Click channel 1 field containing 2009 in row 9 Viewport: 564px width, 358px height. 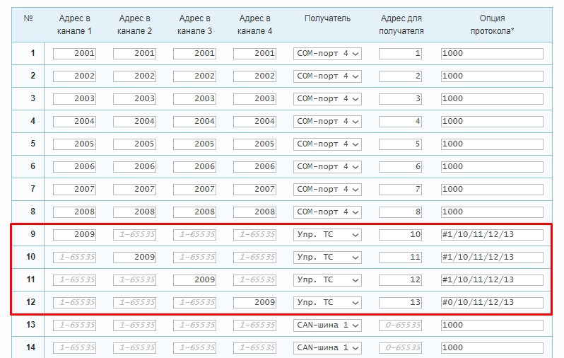pos(74,235)
